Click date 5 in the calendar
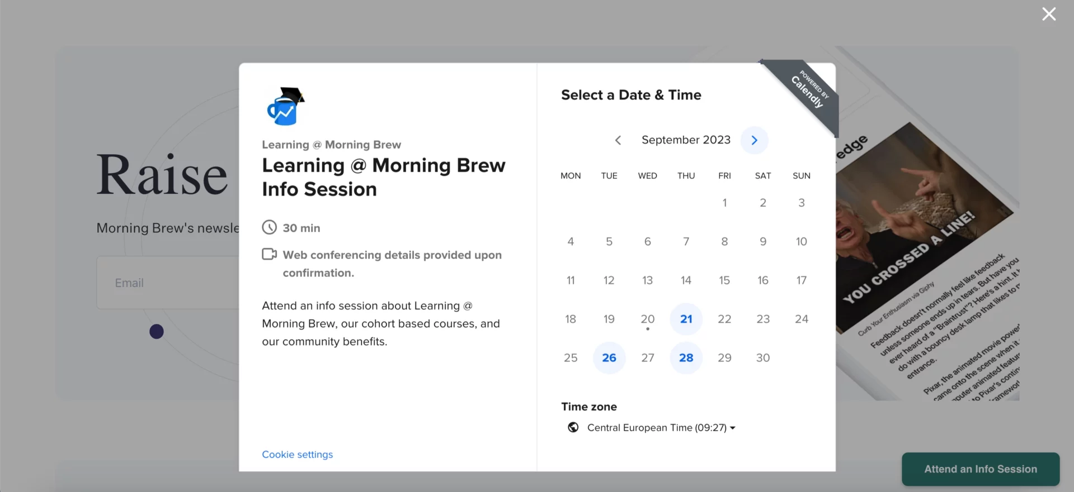This screenshot has height=492, width=1074. [609, 241]
